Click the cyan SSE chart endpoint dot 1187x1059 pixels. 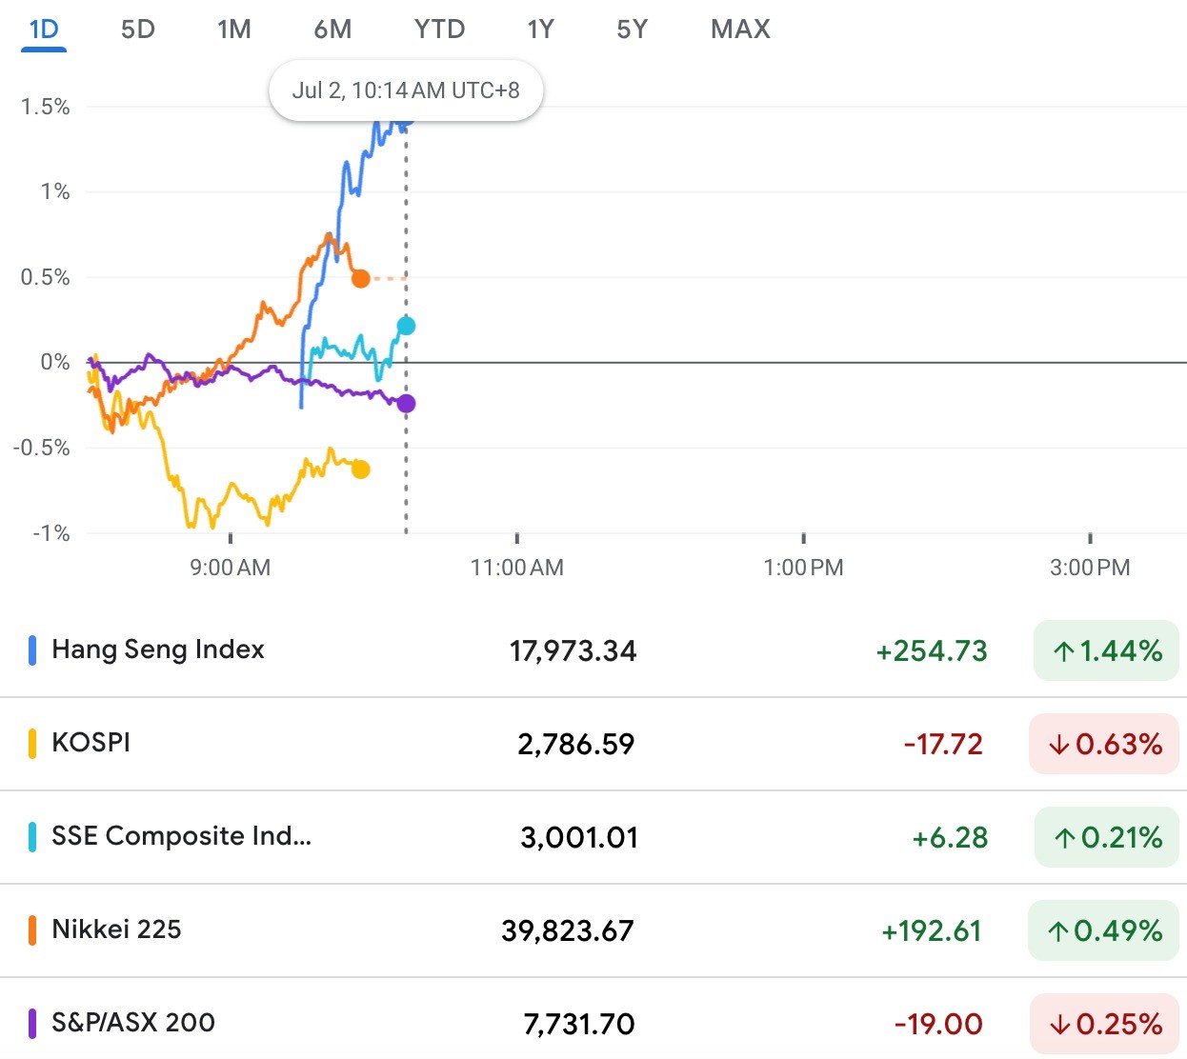pos(406,326)
